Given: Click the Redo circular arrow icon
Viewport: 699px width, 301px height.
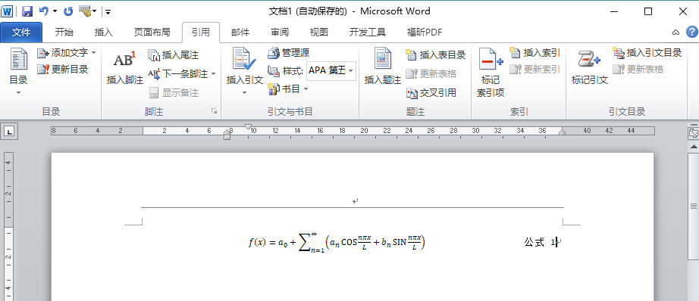Looking at the screenshot, I should (68, 11).
